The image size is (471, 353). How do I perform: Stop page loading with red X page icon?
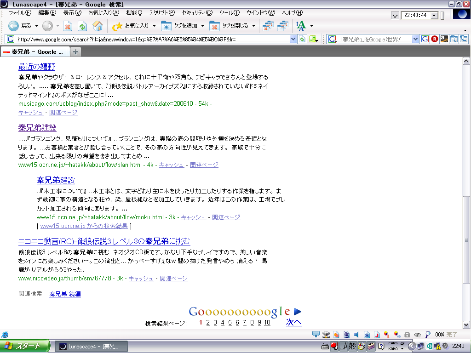[x=68, y=26]
